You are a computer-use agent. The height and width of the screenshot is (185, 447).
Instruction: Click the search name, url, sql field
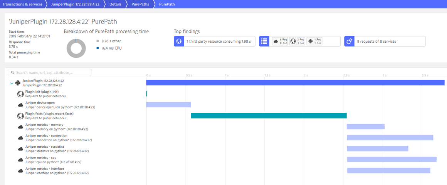pos(50,73)
